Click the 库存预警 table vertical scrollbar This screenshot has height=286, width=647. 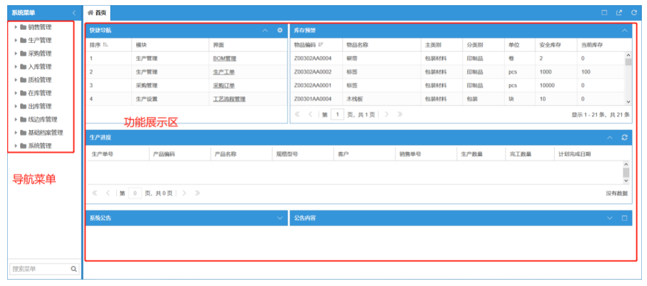pyautogui.click(x=628, y=77)
